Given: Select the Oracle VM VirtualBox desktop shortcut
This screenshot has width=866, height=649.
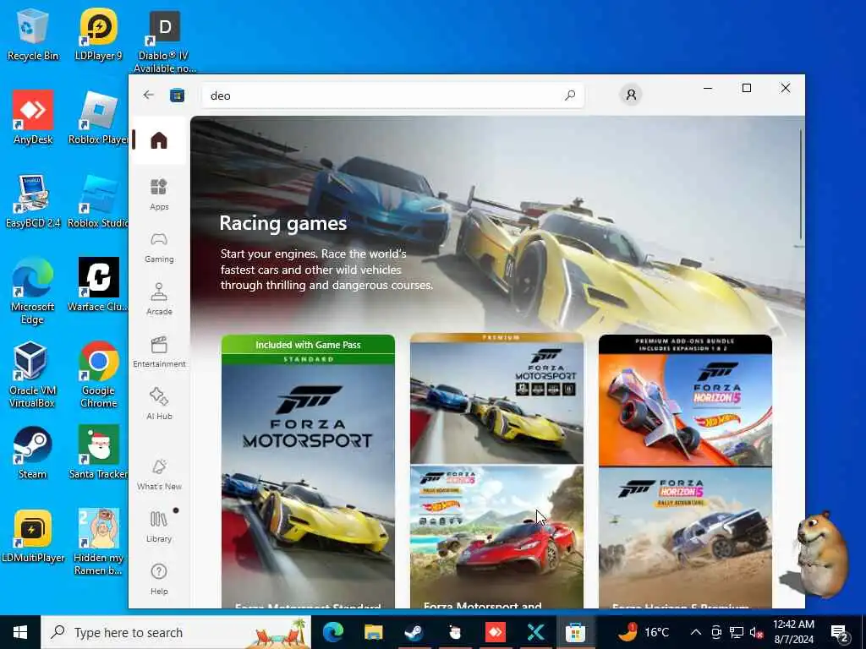Looking at the screenshot, I should 32,374.
